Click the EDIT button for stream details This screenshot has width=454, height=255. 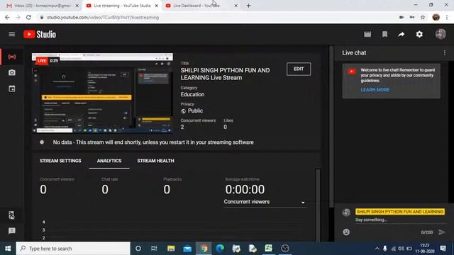click(x=299, y=69)
